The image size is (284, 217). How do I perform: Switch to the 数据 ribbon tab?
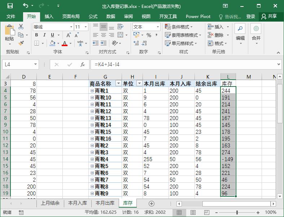click(111, 17)
